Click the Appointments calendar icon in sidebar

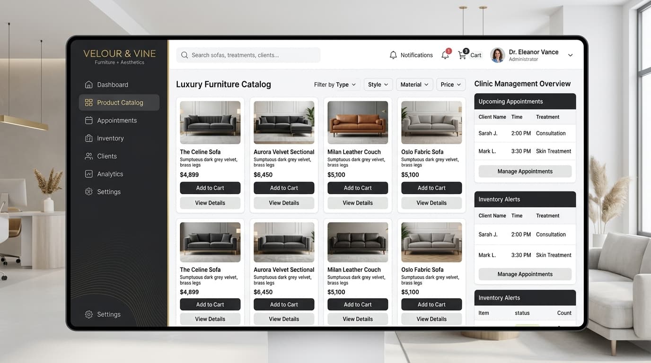[x=88, y=121]
